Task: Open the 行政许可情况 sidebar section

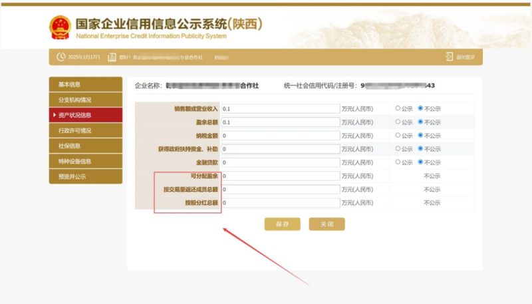Action: tap(86, 130)
